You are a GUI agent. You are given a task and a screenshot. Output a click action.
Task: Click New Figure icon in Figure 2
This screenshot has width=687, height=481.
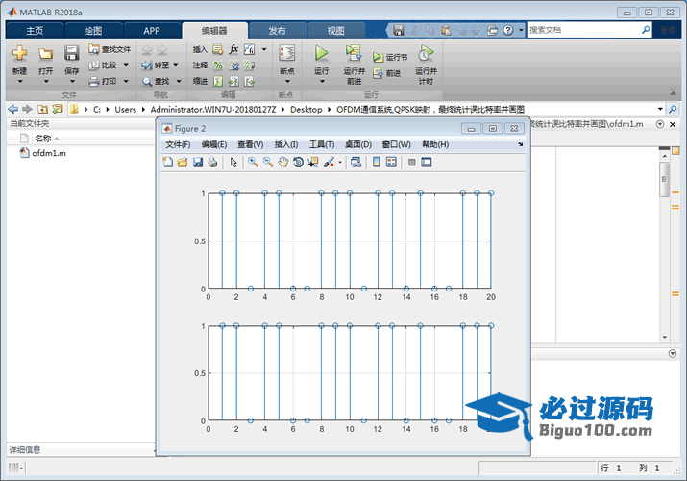pos(168,163)
